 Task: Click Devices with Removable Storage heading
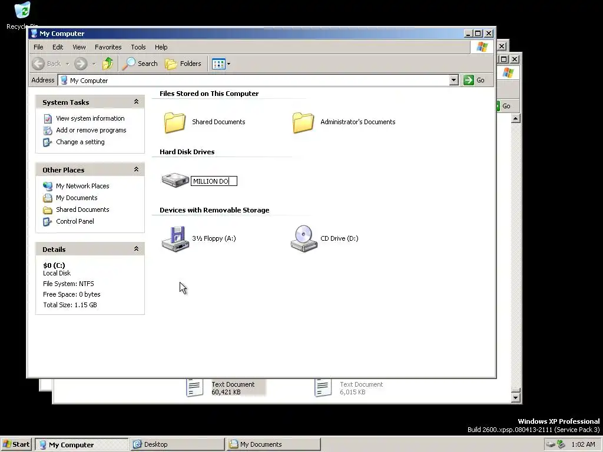coord(214,210)
